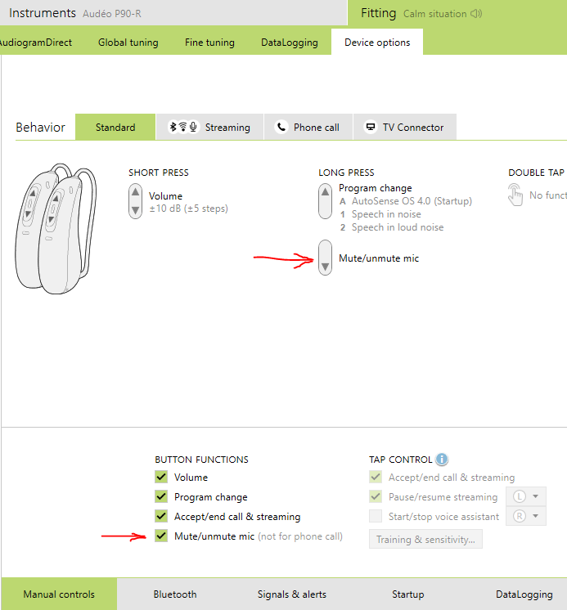
Task: Open the bottom DataLogging tab
Action: (524, 594)
